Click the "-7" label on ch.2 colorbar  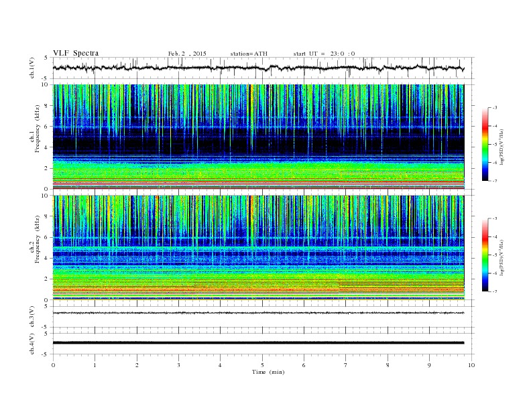click(x=495, y=291)
